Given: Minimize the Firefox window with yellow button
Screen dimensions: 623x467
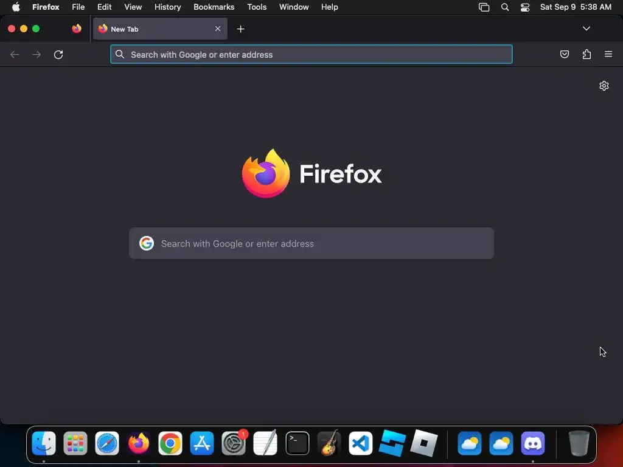Looking at the screenshot, I should (x=24, y=29).
